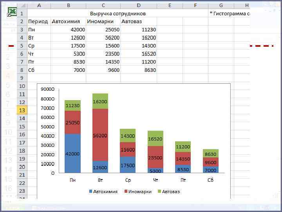Click the 50000 vertical axis label
Image resolution: width=282 pixels, height=212 pixels.
point(48,127)
